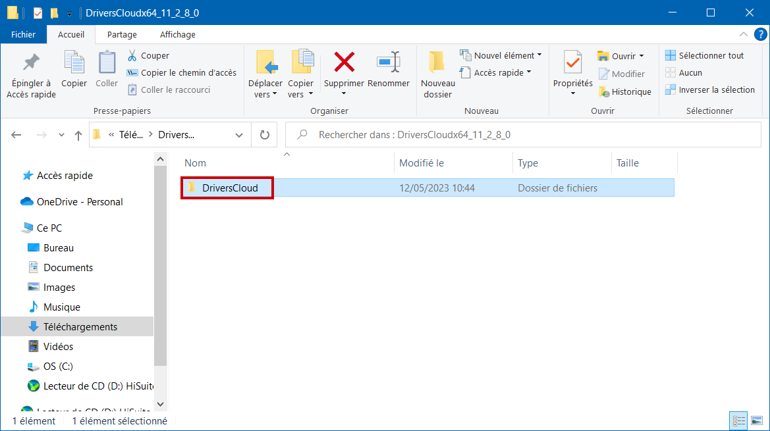Click the Modifier edit icon

[x=622, y=74]
